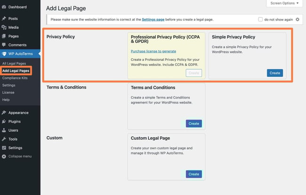
Task: Click the Dashboard gauge icon
Action: [x=4, y=7]
